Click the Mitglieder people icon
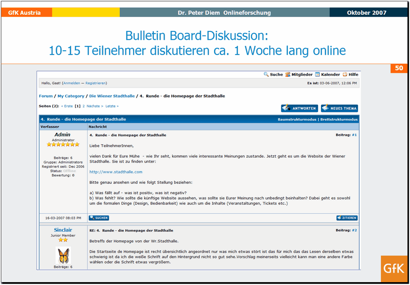Viewport: 410px width, 285px height. click(x=288, y=75)
